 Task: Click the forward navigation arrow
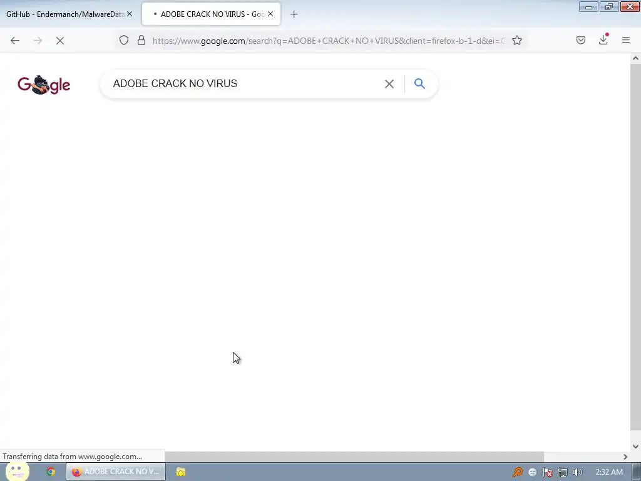click(38, 41)
